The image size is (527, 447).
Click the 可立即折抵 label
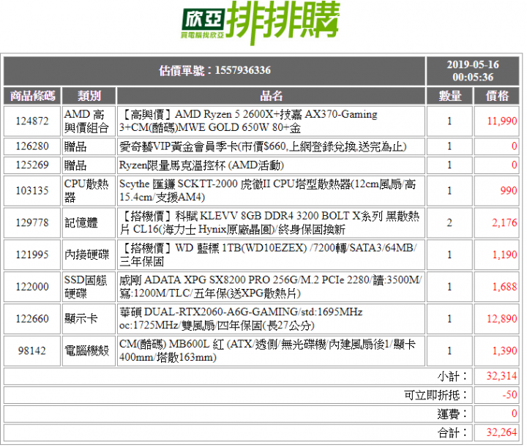click(436, 395)
